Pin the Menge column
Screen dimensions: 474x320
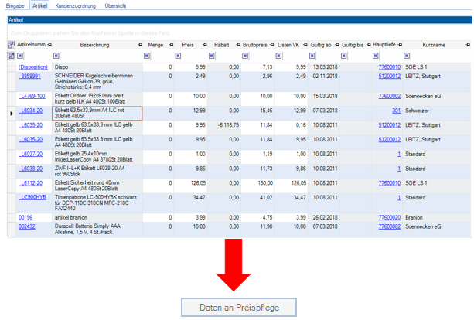point(172,45)
